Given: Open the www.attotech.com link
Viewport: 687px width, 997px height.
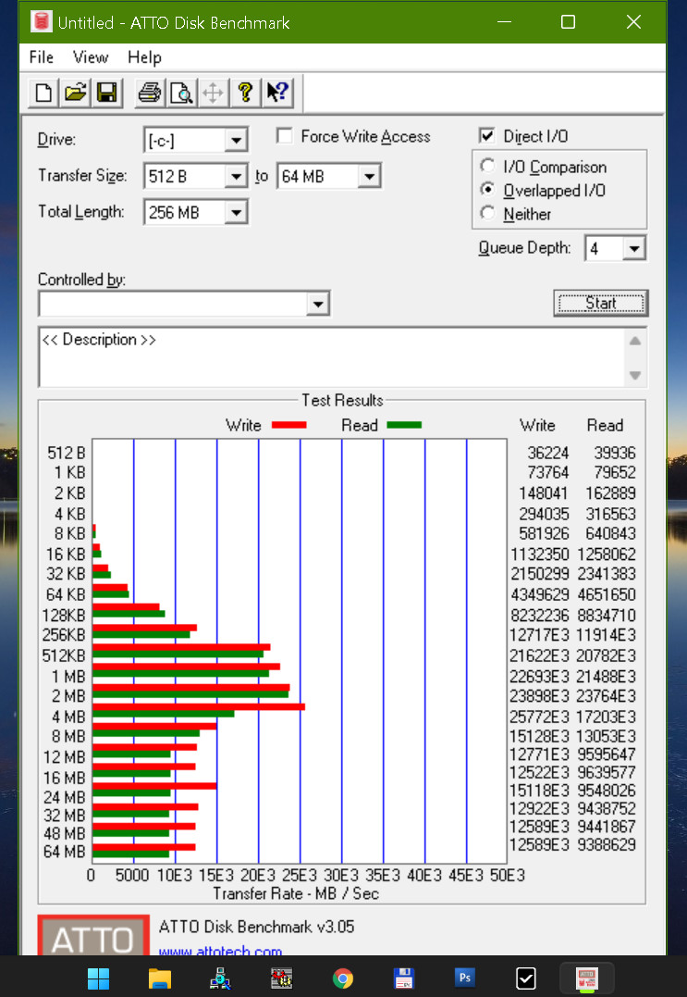Looking at the screenshot, I should tap(220, 951).
